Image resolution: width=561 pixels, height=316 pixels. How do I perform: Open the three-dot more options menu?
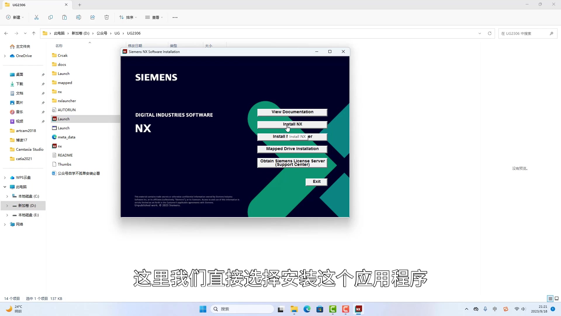[x=175, y=18]
